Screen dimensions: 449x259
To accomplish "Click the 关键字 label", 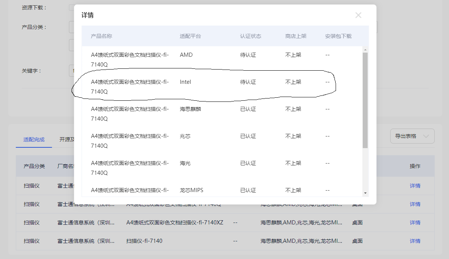I will 31,71.
